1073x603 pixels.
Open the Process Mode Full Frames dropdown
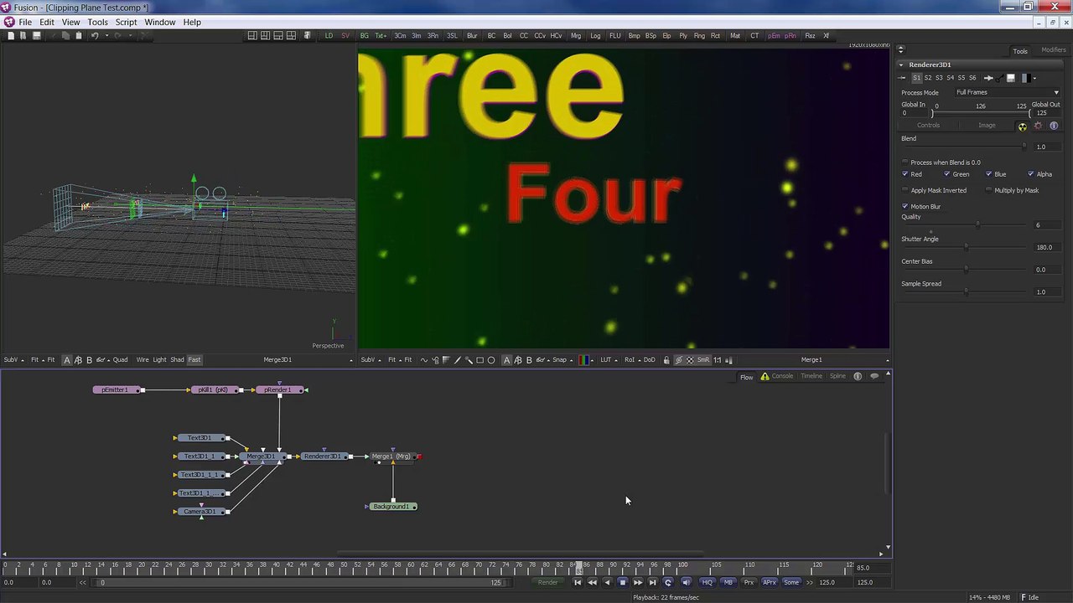1007,92
